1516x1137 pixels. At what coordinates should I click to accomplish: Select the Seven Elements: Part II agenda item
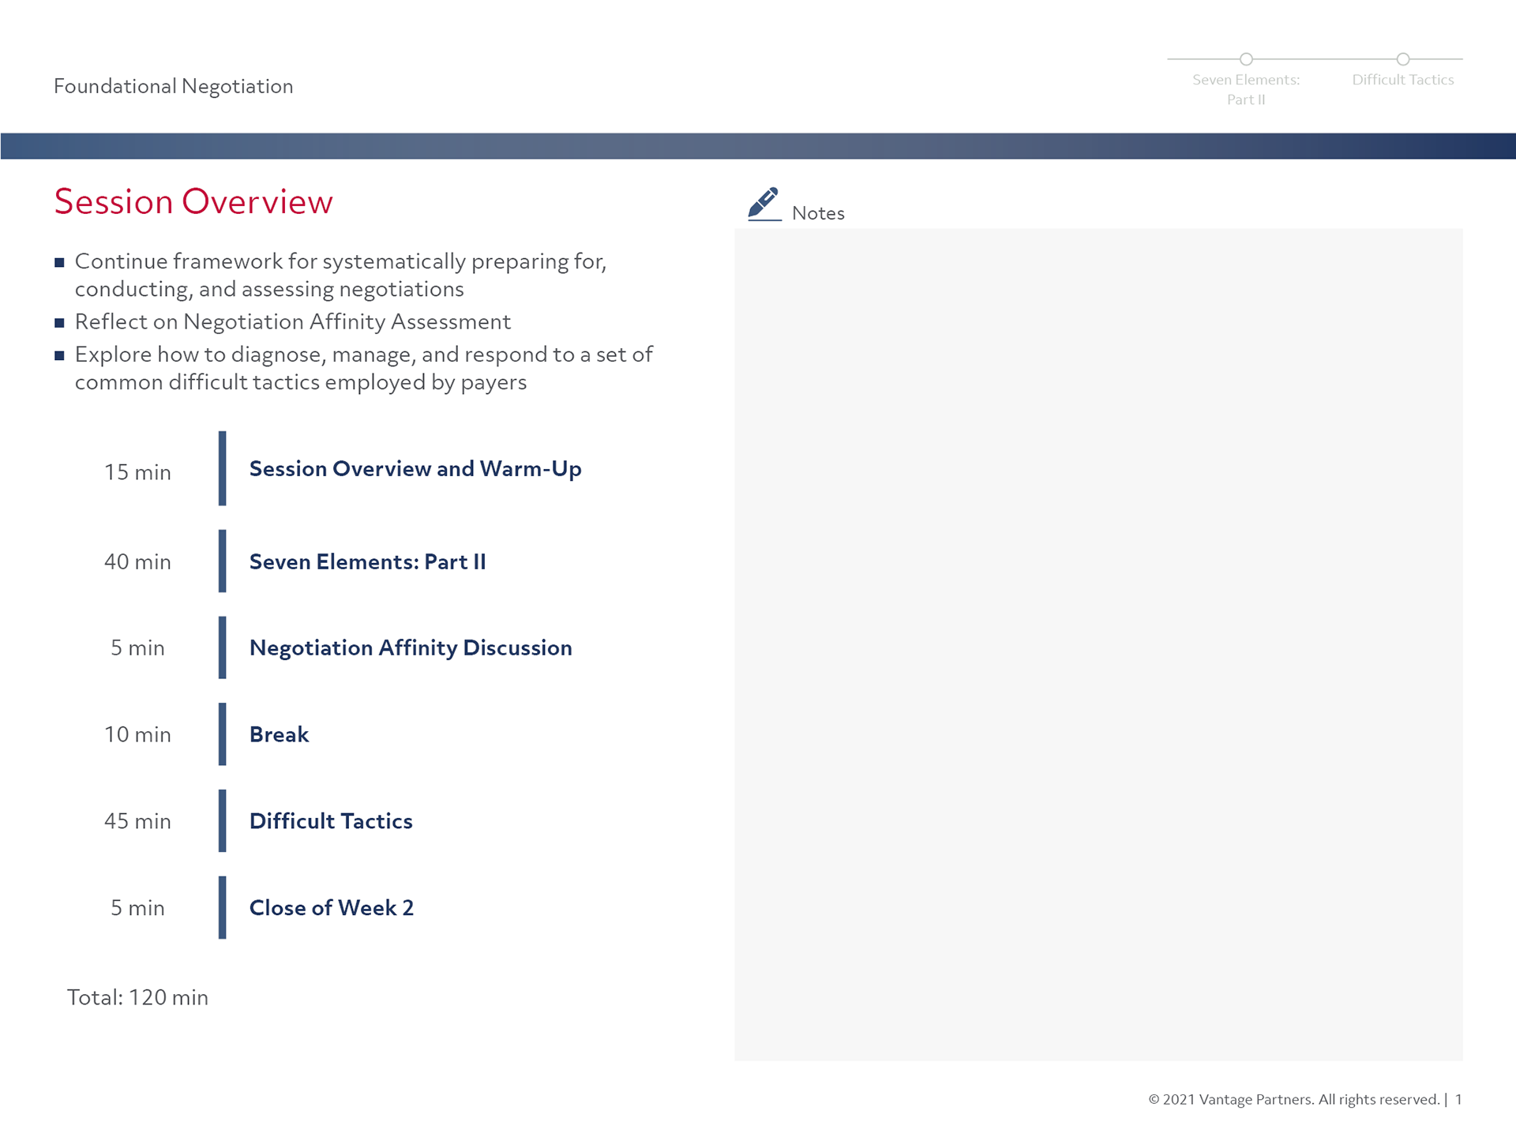(x=367, y=562)
